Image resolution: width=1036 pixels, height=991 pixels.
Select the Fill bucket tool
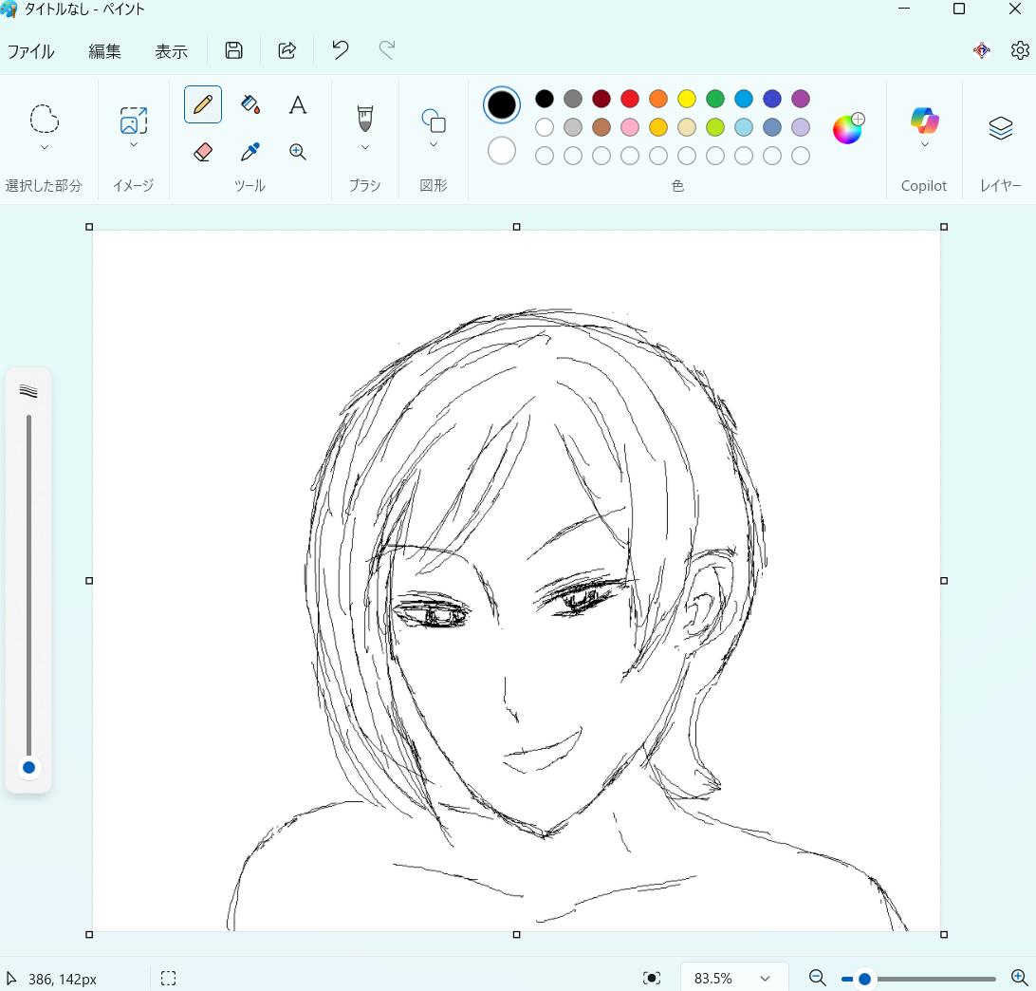(250, 104)
